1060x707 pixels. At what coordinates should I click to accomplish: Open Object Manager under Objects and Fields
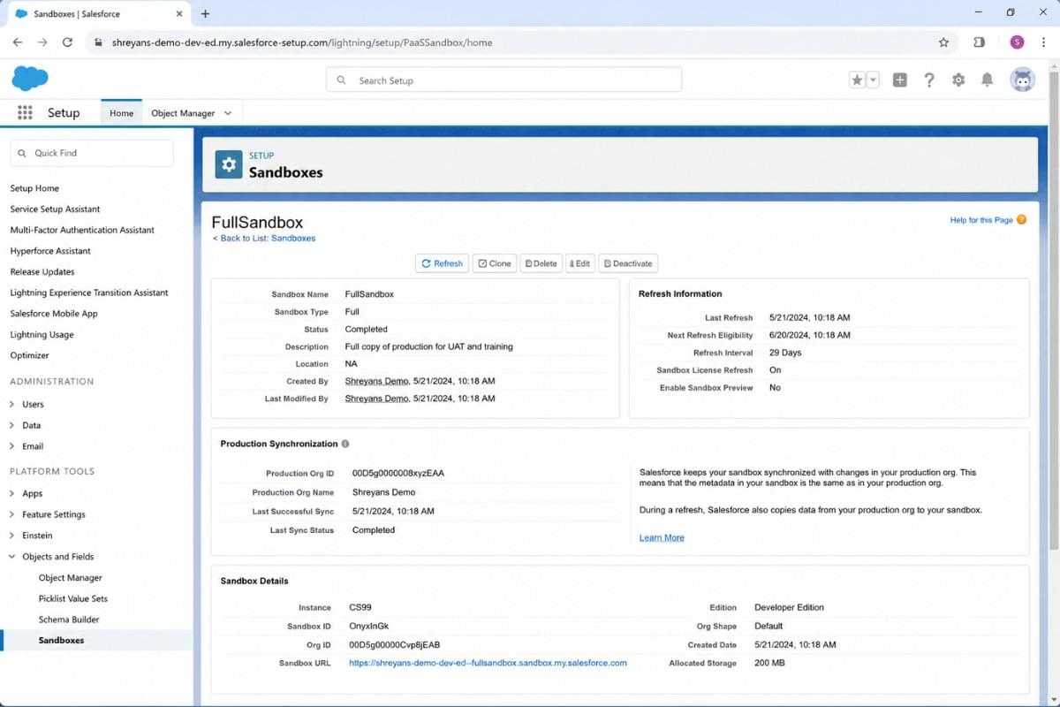point(71,578)
